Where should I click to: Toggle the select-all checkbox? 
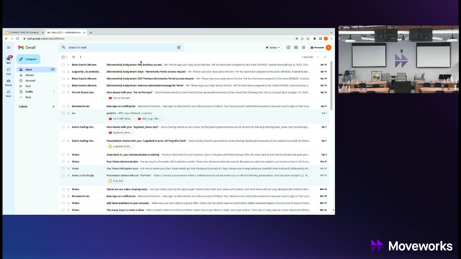[63, 57]
